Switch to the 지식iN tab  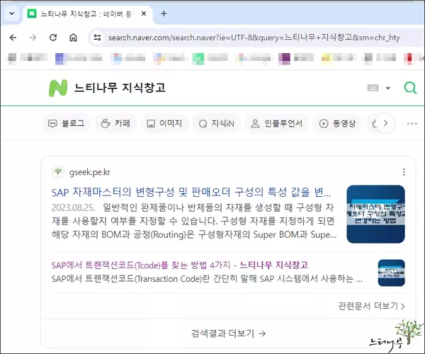point(216,123)
